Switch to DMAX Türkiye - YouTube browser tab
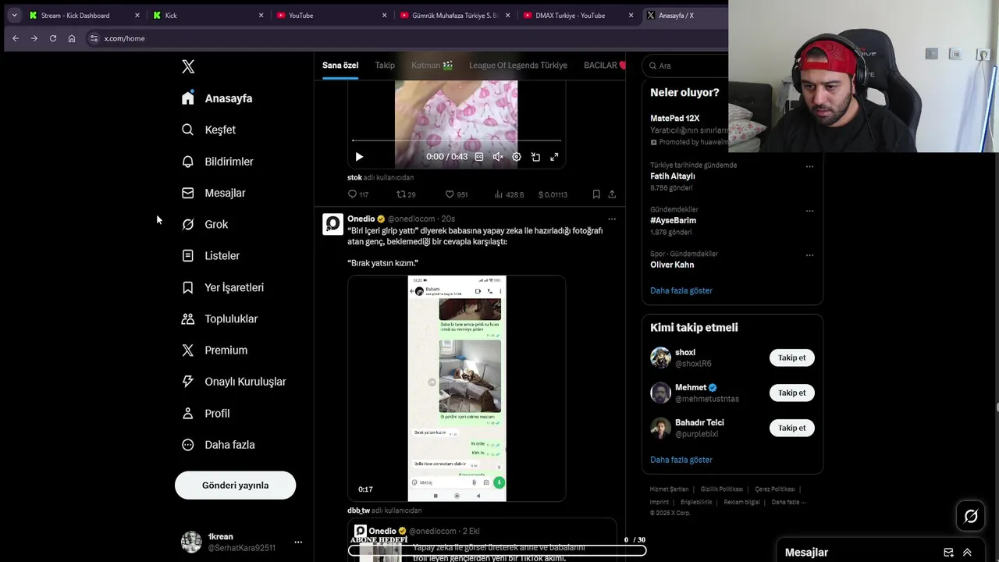The image size is (999, 562). 578,15
